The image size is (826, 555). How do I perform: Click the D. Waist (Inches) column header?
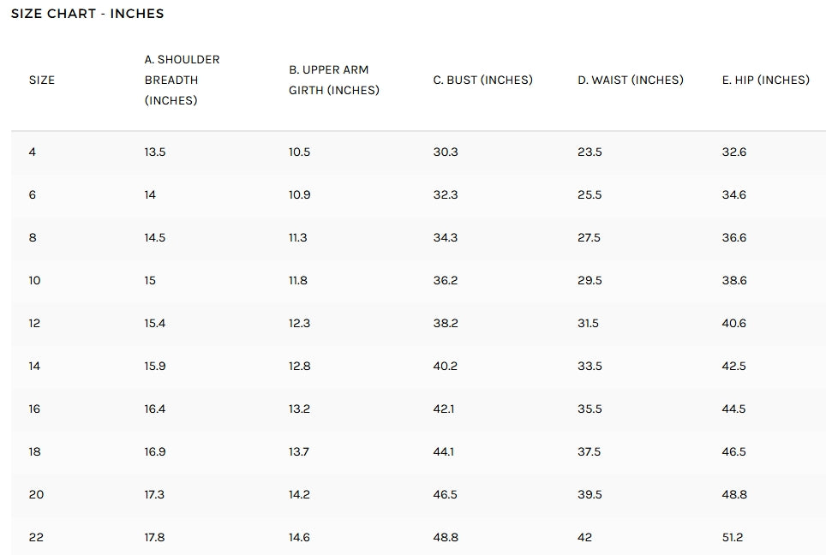pyautogui.click(x=630, y=80)
